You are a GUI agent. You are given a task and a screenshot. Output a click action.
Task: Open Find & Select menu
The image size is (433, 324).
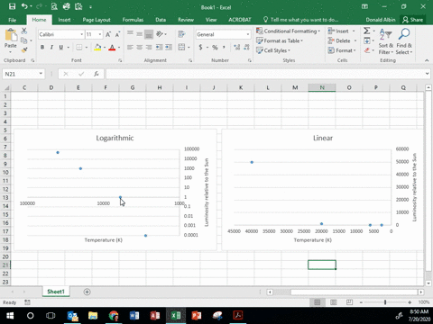click(x=404, y=41)
